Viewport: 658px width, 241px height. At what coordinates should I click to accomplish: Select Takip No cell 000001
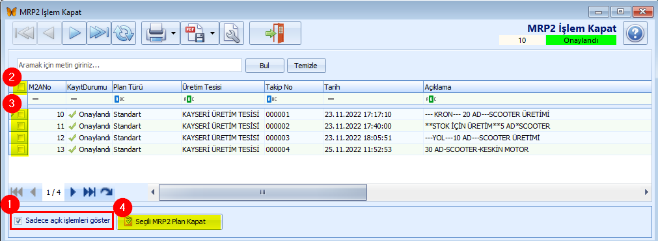click(x=294, y=114)
